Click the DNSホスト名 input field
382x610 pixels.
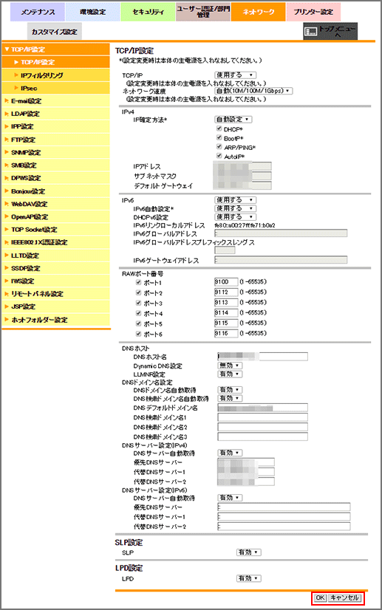(263, 357)
